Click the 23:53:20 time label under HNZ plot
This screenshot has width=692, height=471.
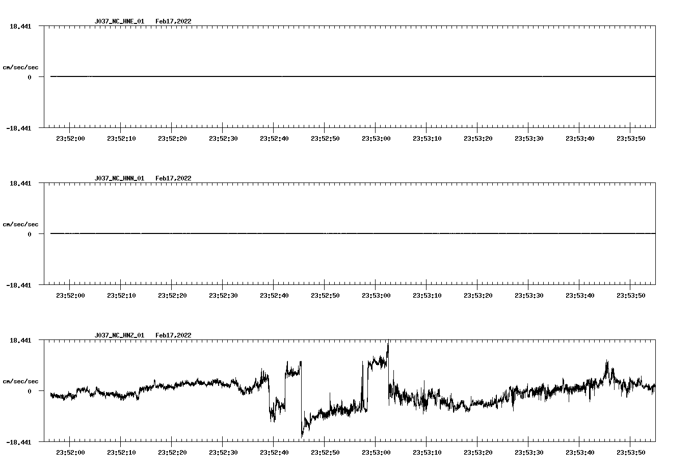(x=478, y=453)
